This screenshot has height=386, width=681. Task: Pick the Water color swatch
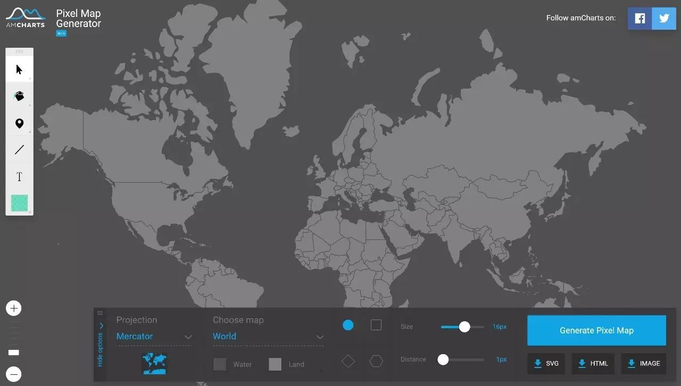(x=220, y=364)
